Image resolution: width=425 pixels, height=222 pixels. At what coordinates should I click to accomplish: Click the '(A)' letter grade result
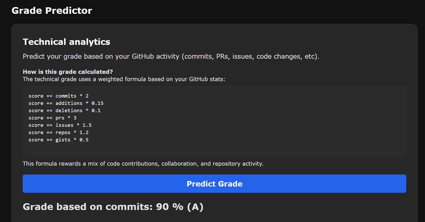pos(195,207)
